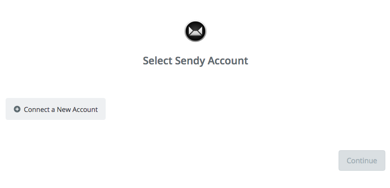Image resolution: width=390 pixels, height=188 pixels.
Task: Click the Connect a New Account button
Action: 56,109
